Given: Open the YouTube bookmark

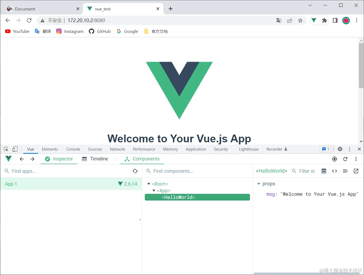Looking at the screenshot, I should click(17, 31).
